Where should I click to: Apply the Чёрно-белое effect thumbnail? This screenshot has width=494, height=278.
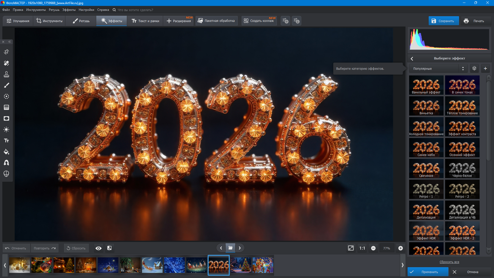[x=462, y=169]
